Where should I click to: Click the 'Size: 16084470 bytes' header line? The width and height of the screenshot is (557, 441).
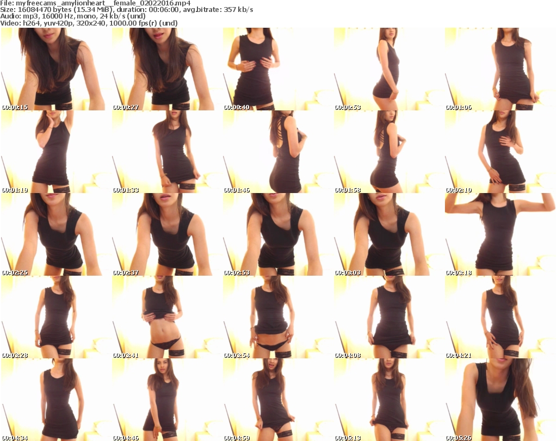click(126, 10)
